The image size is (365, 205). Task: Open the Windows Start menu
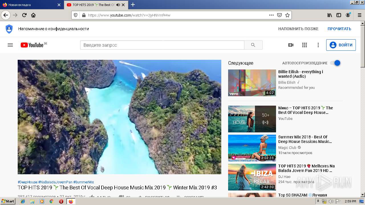click(x=8, y=201)
